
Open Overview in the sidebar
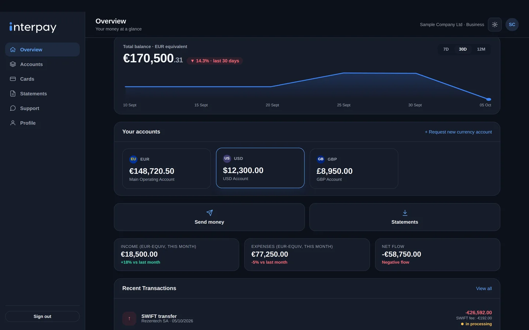[x=42, y=49]
